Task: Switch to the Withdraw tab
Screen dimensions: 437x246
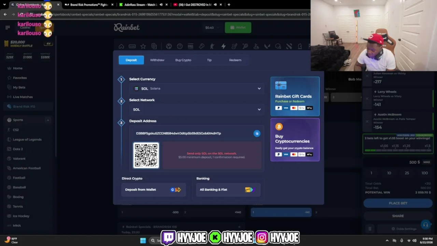Action: tap(157, 60)
